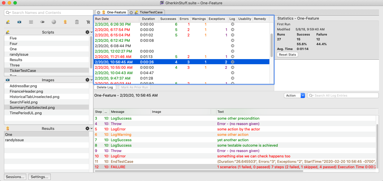The width and height of the screenshot is (383, 181).
Task: Open log arrow for 9:47:37 AM run
Action: tap(232, 78)
